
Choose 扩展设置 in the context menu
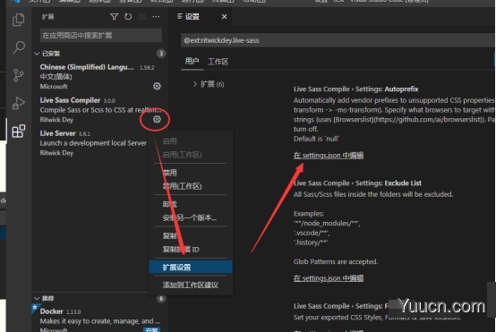coord(191,268)
